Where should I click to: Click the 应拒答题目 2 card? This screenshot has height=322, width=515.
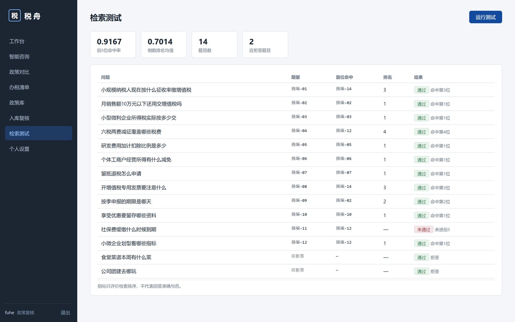tap(265, 45)
